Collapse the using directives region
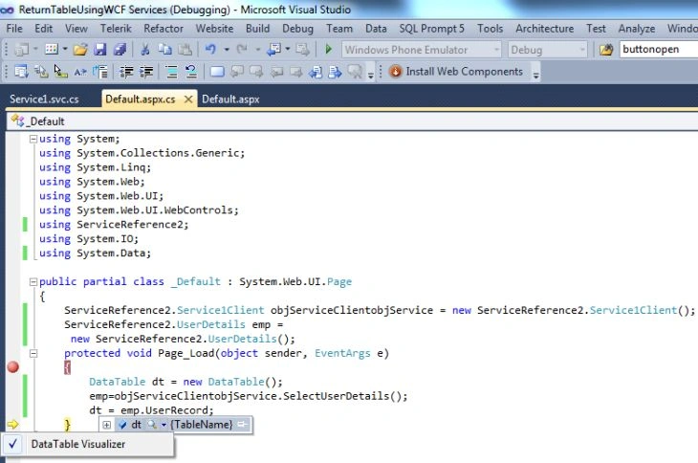This screenshot has width=698, height=463. click(x=33, y=139)
